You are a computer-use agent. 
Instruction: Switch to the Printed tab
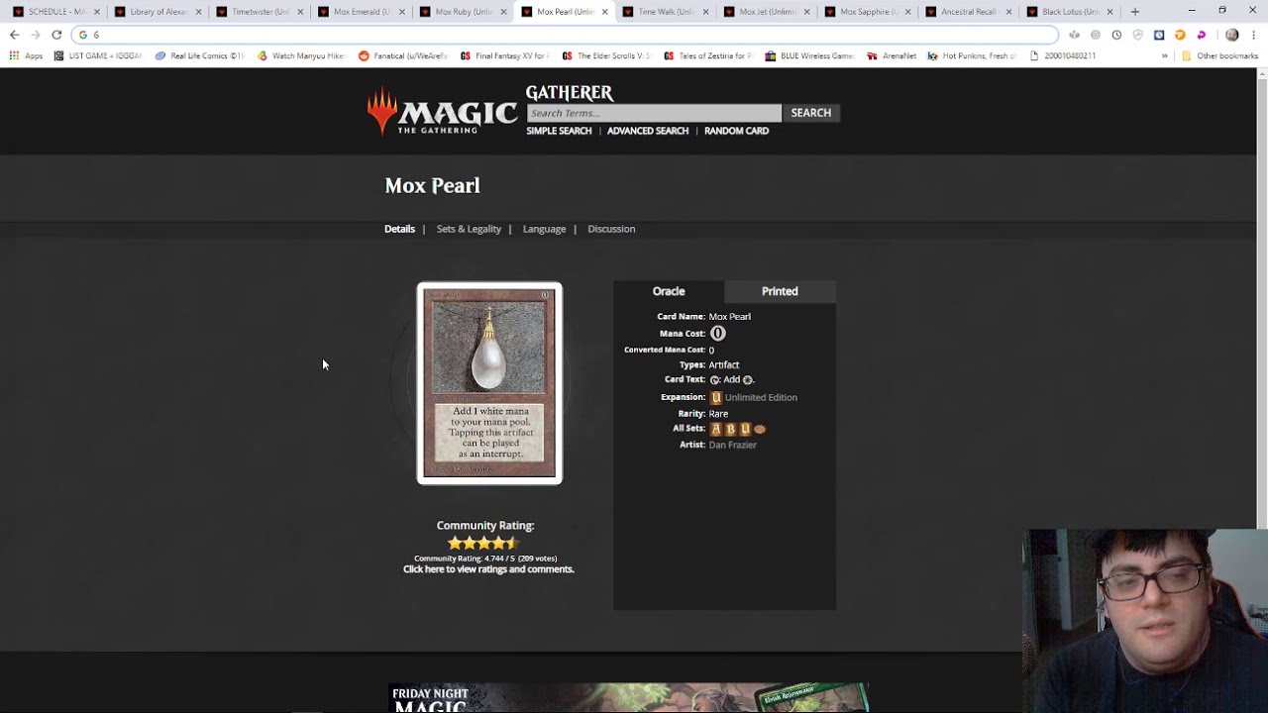click(x=780, y=291)
